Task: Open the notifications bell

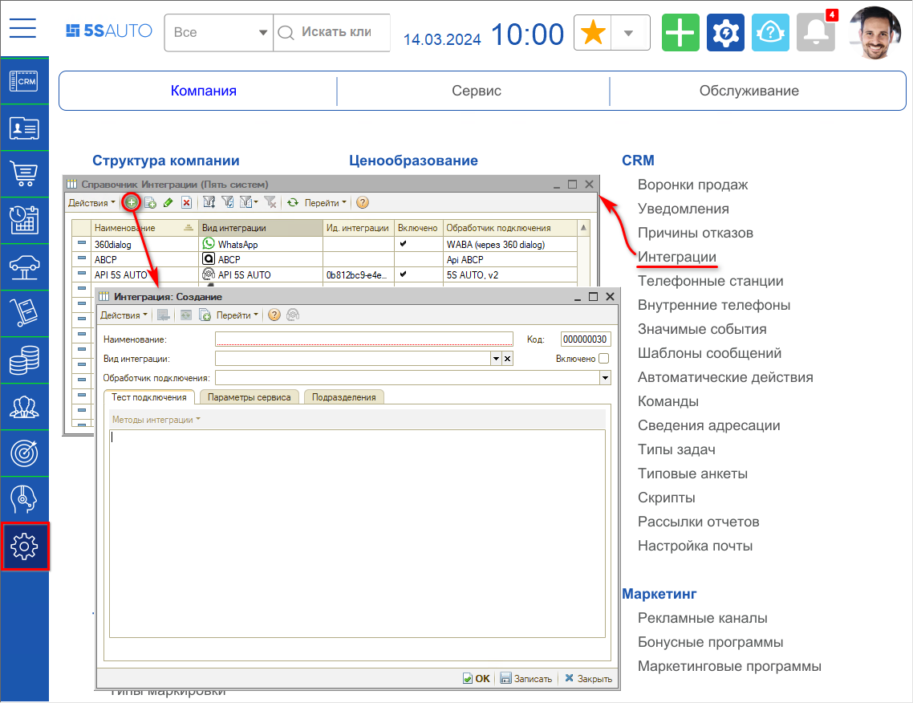Action: 816,33
